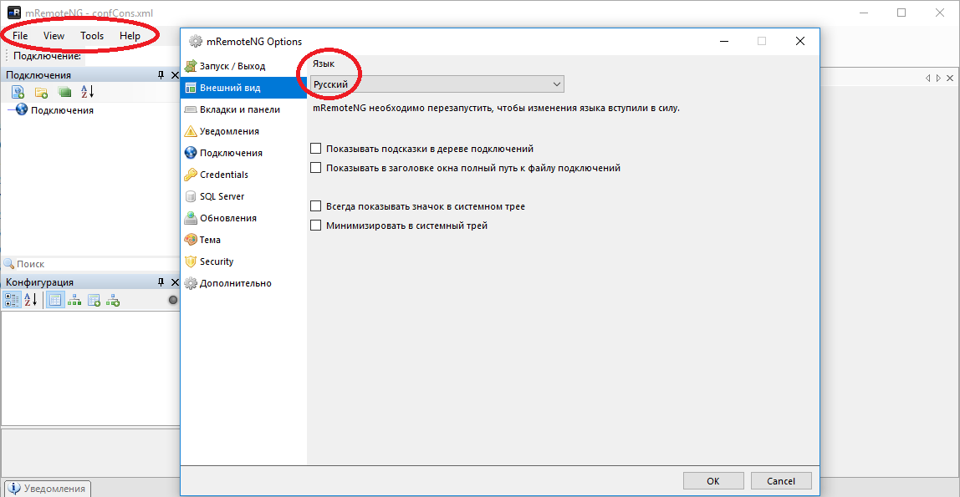Click the default inheritance icon in Конфигурация toolbar

coord(113,300)
